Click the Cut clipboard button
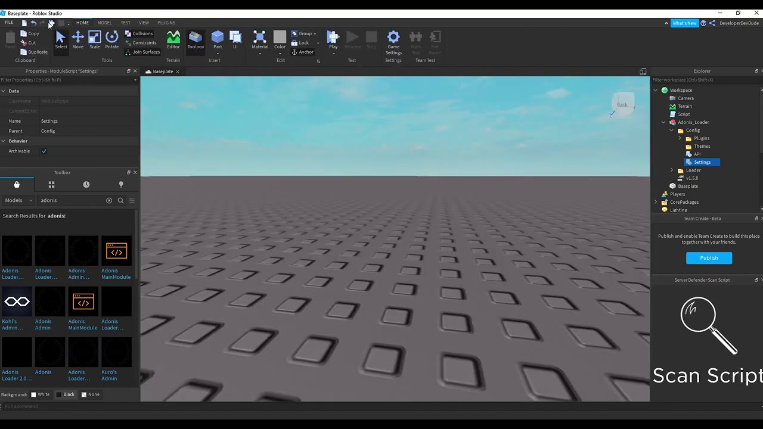The width and height of the screenshot is (763, 429). (x=28, y=42)
